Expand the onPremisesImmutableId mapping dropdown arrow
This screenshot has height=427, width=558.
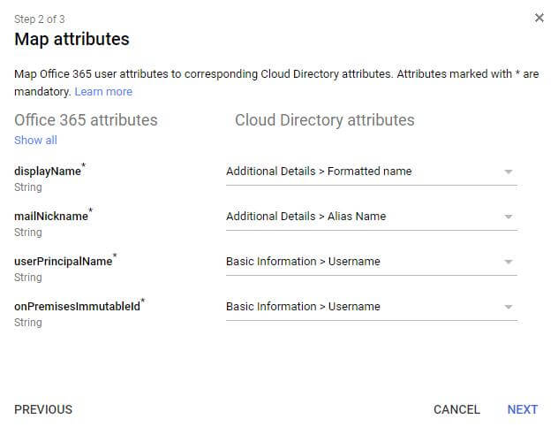[x=509, y=307]
